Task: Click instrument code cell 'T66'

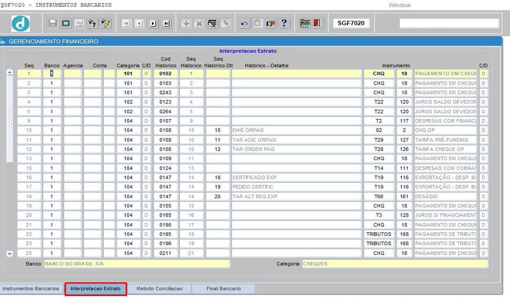Action: click(x=379, y=197)
